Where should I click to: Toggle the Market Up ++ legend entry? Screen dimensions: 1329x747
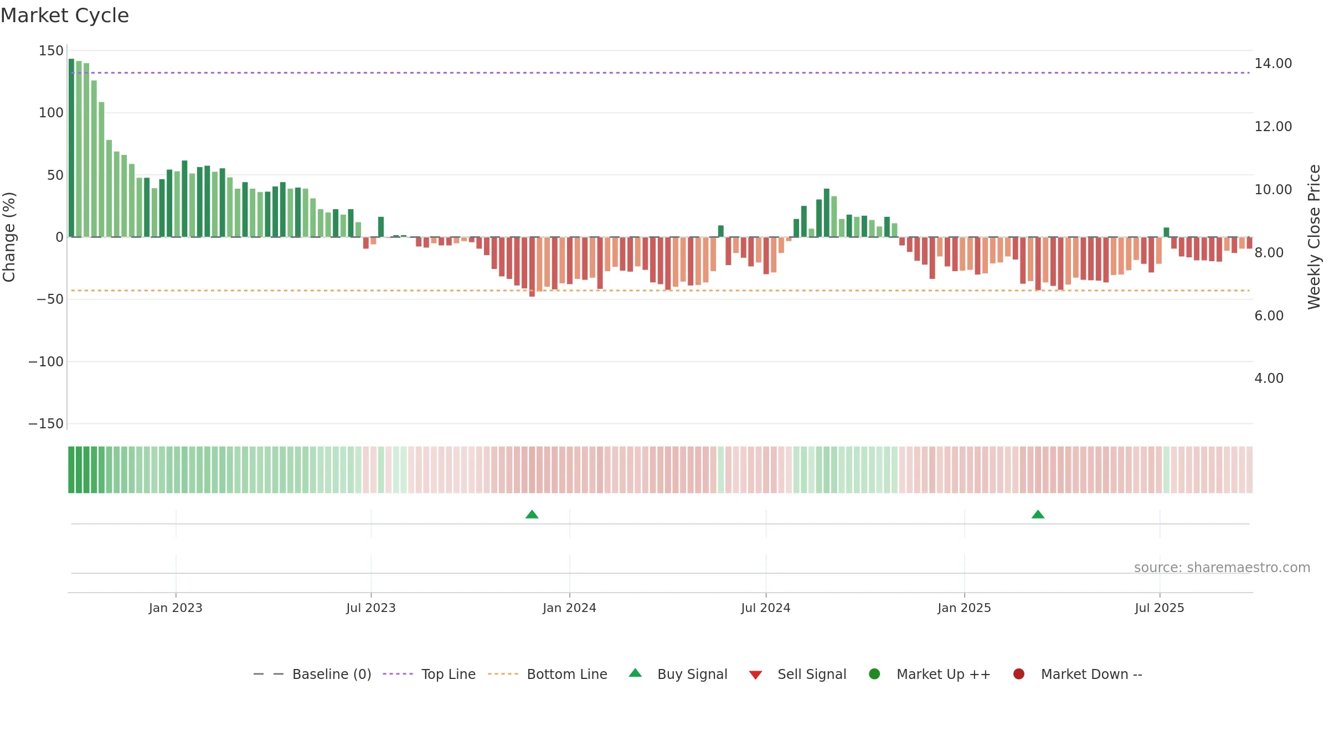pos(930,674)
